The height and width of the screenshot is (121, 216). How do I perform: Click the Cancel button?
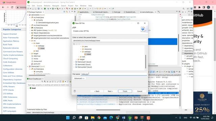139,91
